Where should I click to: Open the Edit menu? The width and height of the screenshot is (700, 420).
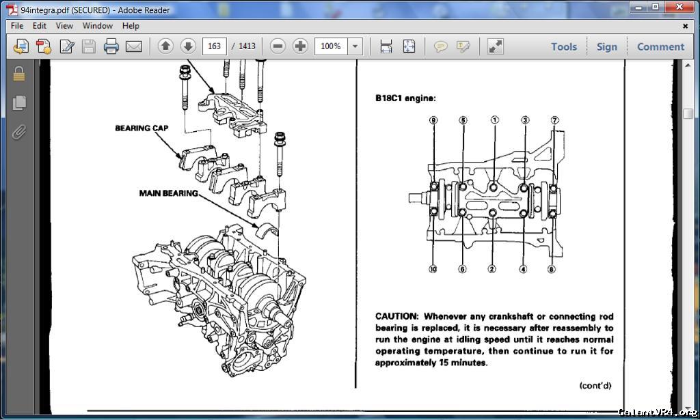click(x=39, y=26)
